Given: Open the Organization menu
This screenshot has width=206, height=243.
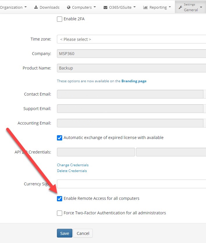Looking at the screenshot, I should click(x=13, y=7).
